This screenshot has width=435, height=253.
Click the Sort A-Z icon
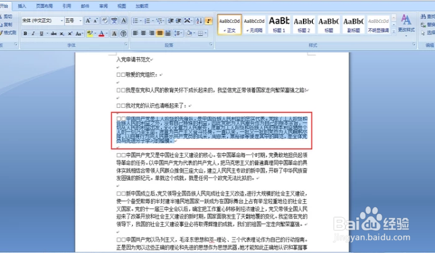[199, 21]
